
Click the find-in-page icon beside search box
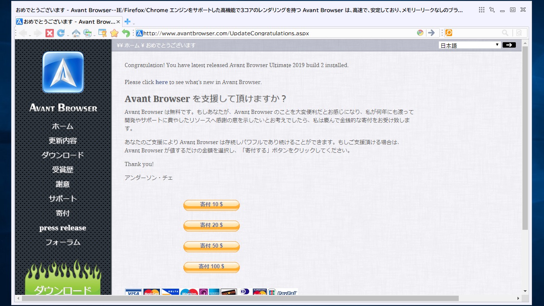coord(519,33)
